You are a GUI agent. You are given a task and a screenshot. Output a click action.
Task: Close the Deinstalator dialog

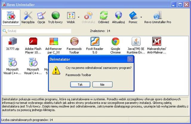tap(130, 59)
